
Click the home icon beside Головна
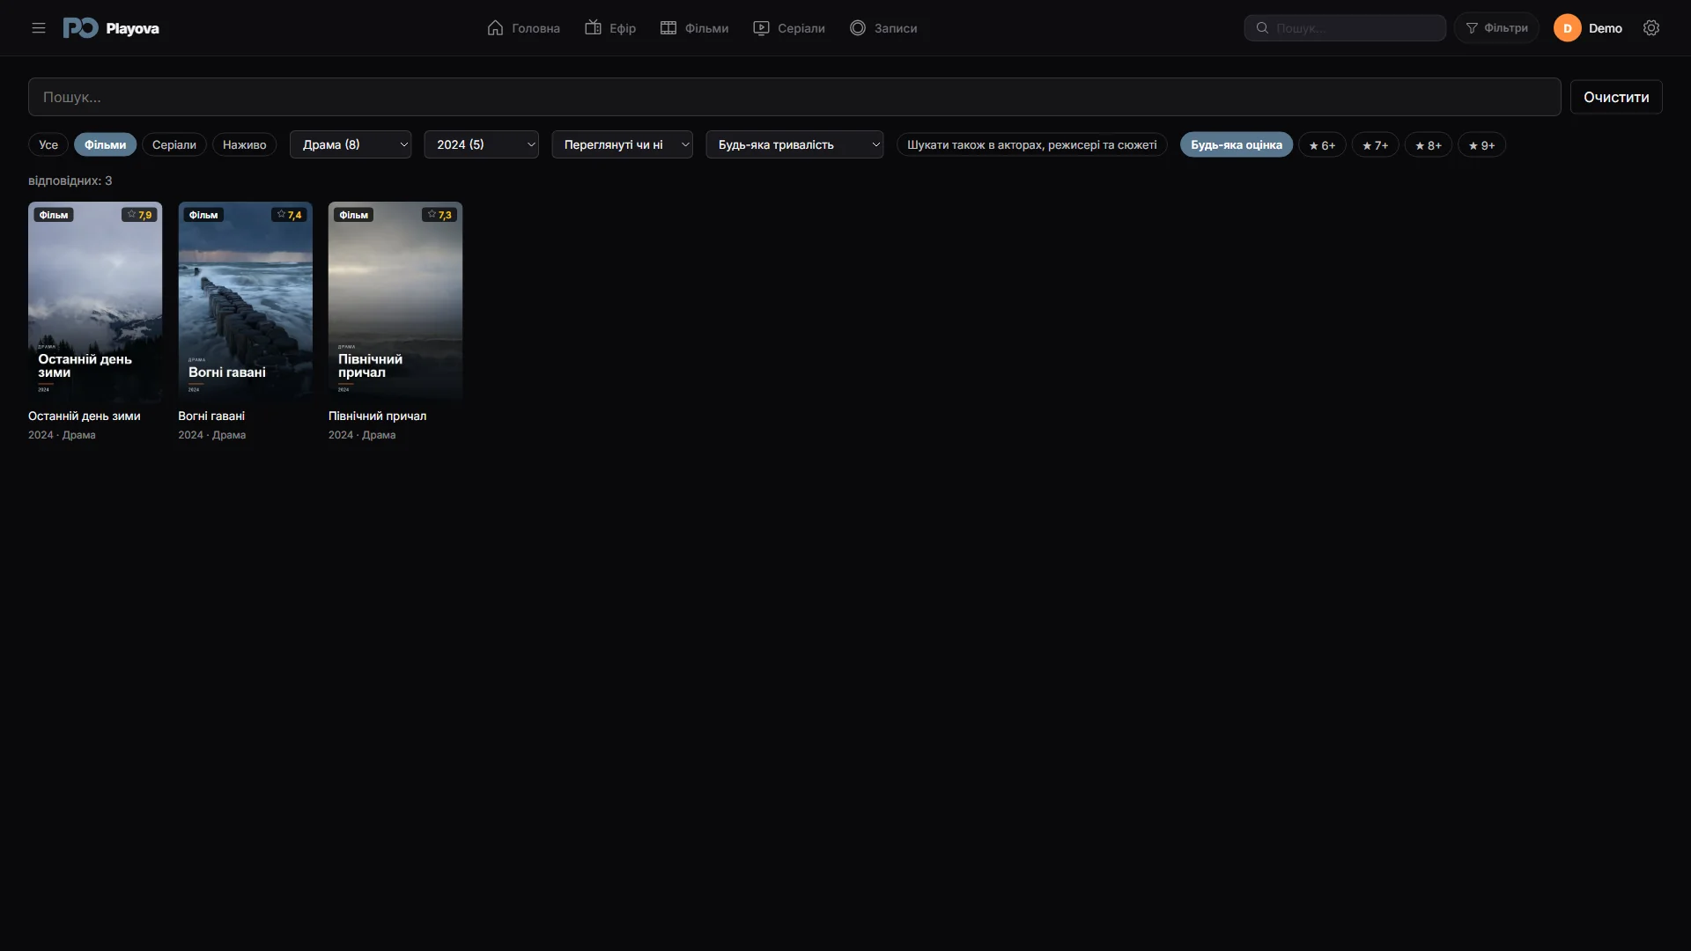point(495,28)
